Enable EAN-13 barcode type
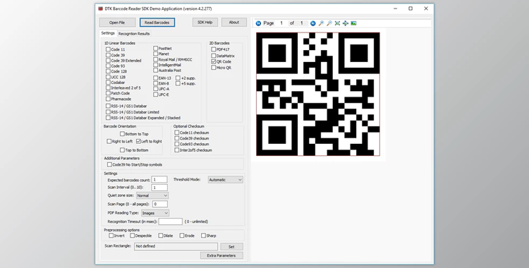 click(156, 78)
